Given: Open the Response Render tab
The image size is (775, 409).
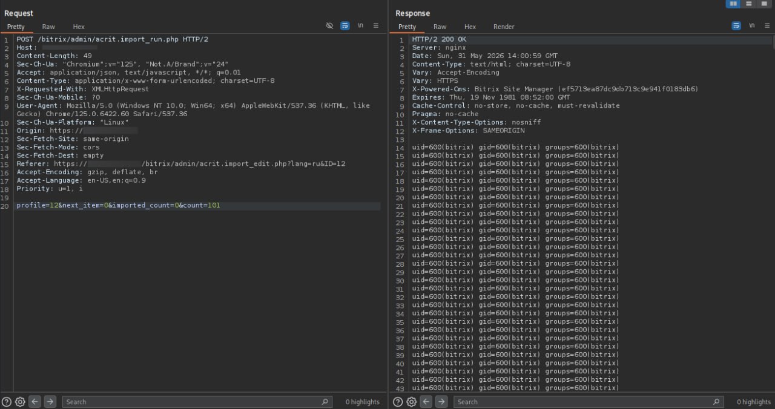Looking at the screenshot, I should [x=504, y=27].
